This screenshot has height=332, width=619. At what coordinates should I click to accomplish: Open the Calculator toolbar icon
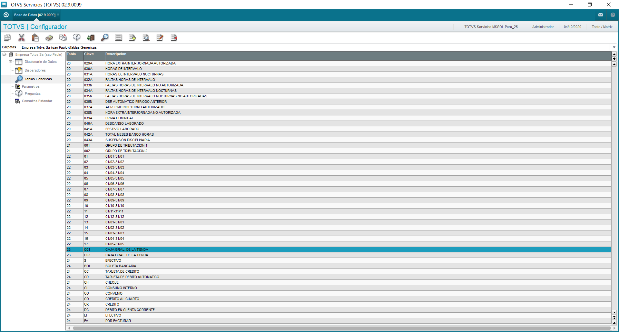coord(49,38)
